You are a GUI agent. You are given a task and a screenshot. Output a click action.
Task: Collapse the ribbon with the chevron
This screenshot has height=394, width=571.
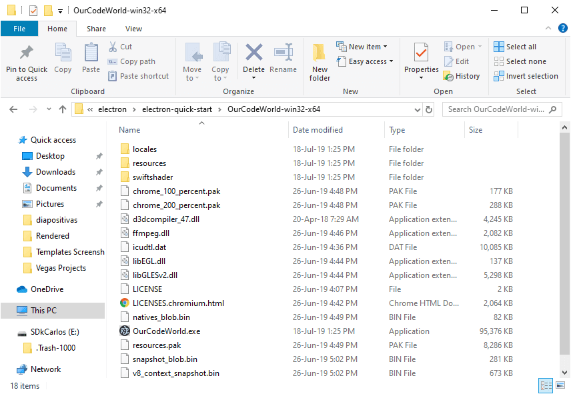click(x=548, y=29)
